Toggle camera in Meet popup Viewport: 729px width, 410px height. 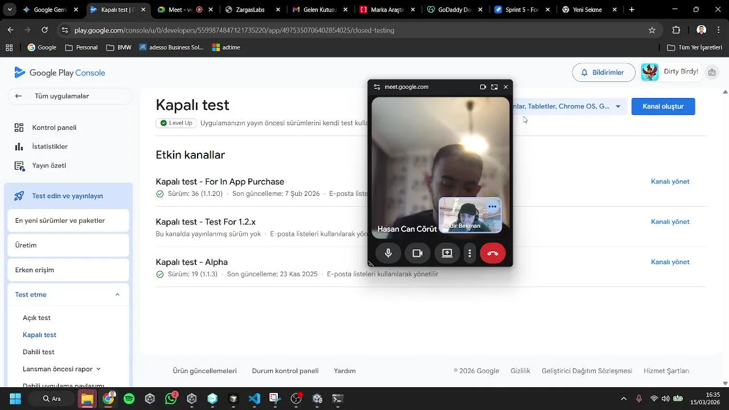click(x=417, y=253)
